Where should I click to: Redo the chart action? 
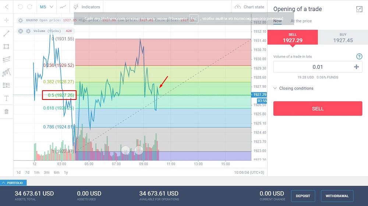(x=30, y=7)
